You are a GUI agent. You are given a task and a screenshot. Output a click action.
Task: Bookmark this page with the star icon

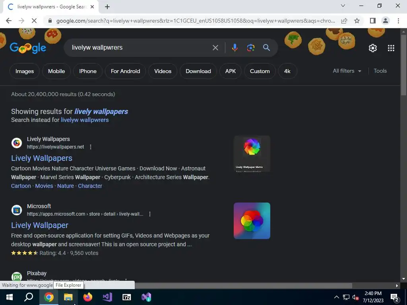(x=357, y=21)
